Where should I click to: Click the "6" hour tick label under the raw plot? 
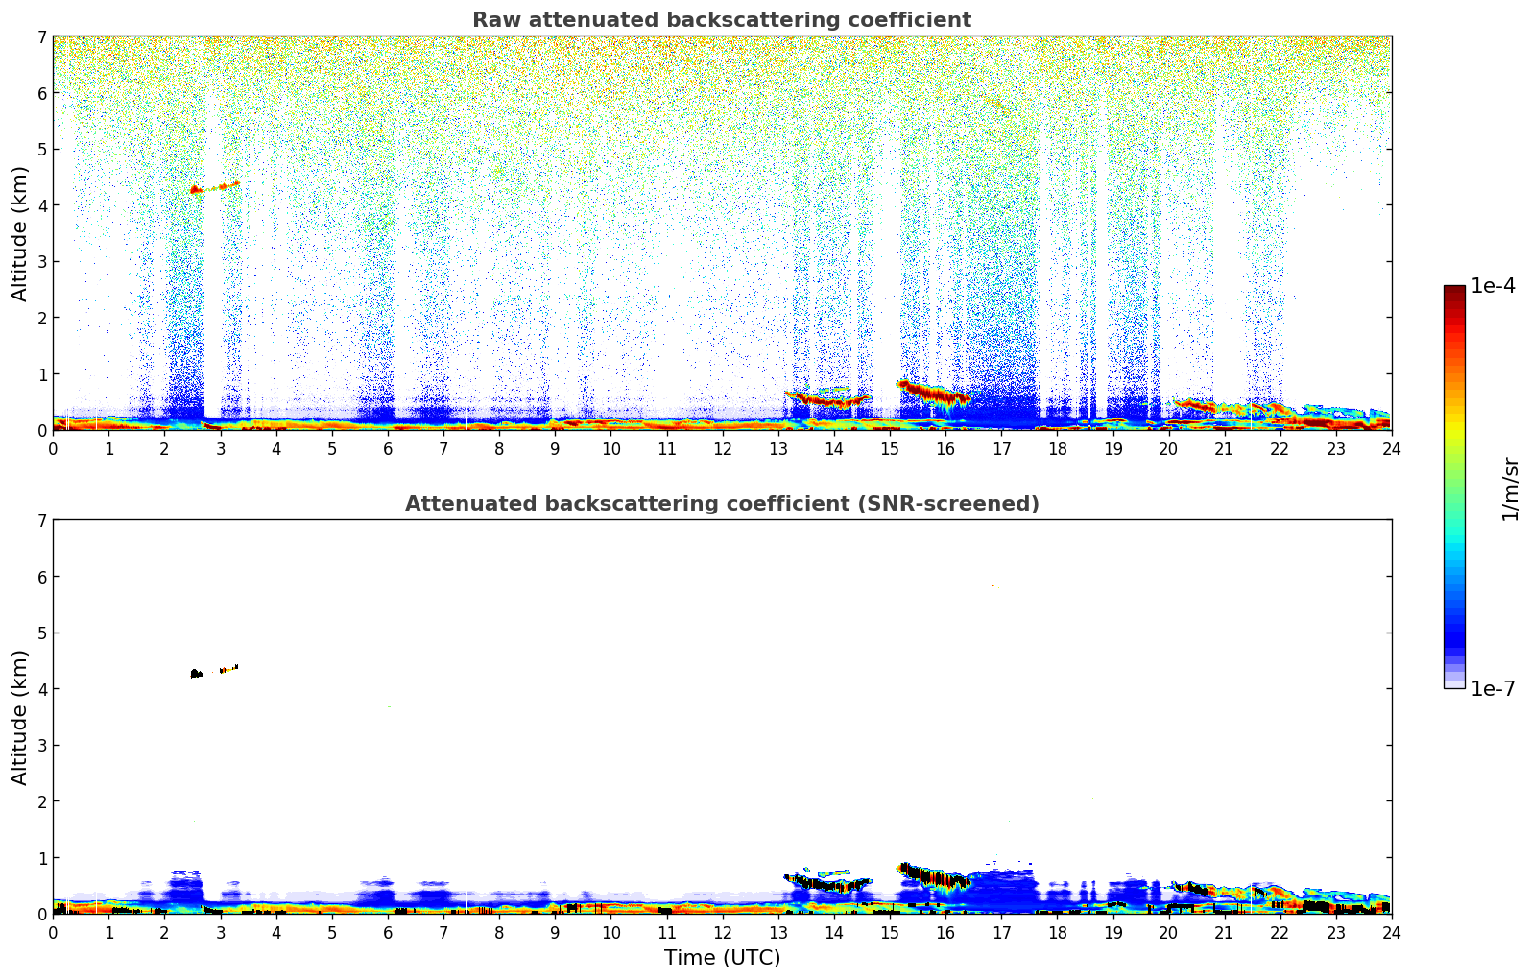tap(388, 449)
